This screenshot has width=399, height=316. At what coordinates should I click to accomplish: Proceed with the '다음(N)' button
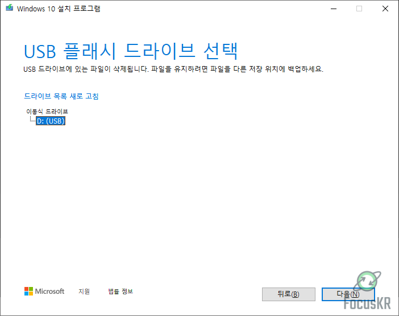pos(348,294)
